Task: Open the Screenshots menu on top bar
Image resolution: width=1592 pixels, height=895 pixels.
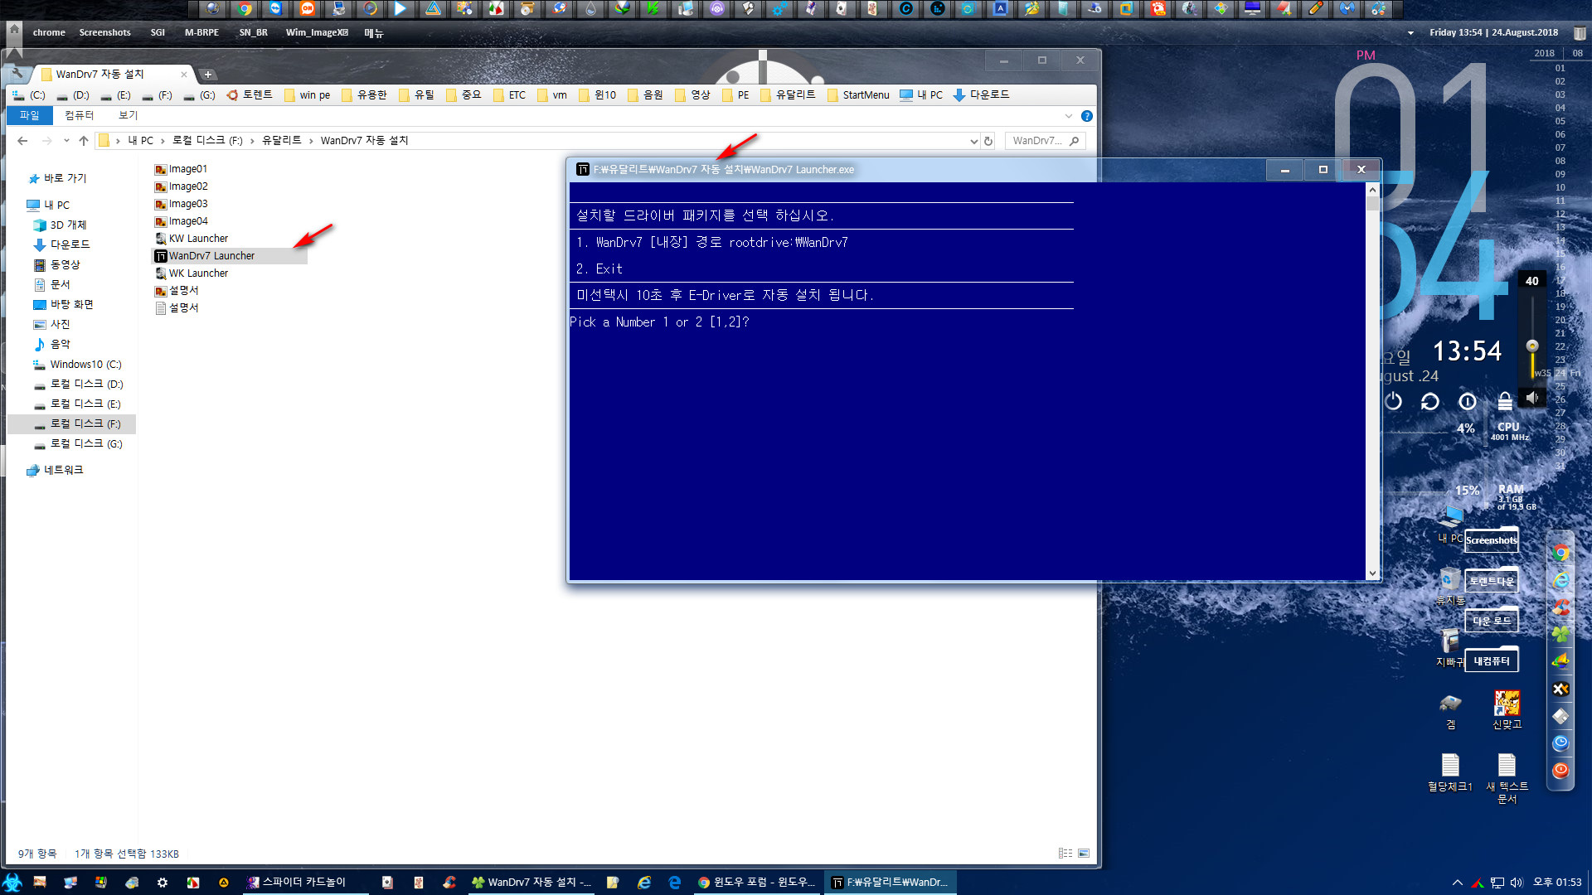Action: pos(104,33)
